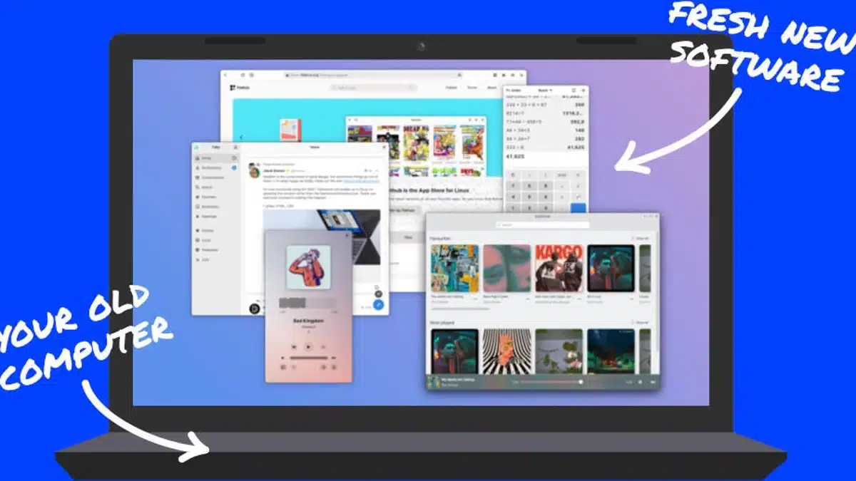Skip to next track in library bottom bar

tap(652, 382)
